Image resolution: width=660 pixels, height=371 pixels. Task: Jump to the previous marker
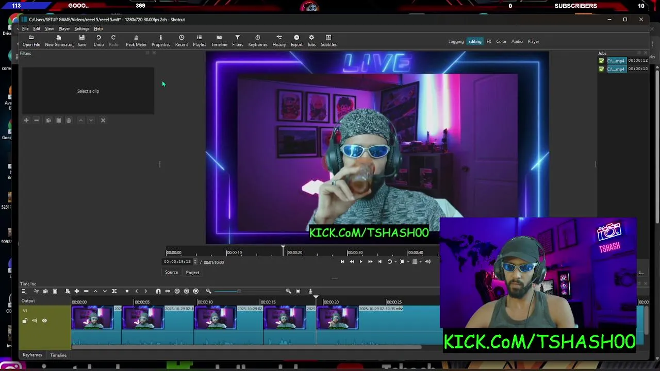(x=136, y=291)
